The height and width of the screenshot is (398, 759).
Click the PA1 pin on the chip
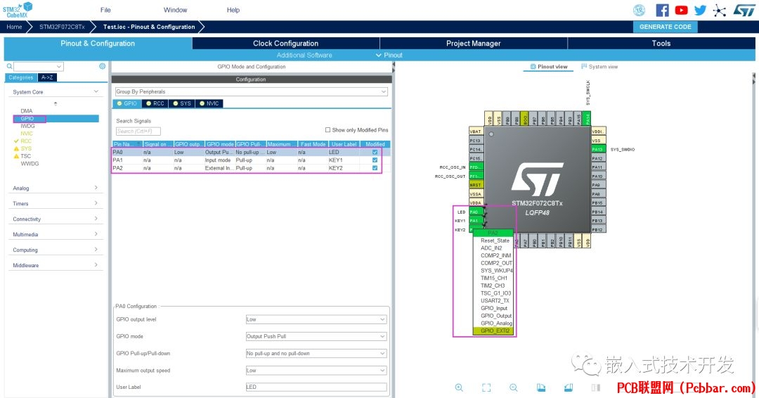[476, 221]
